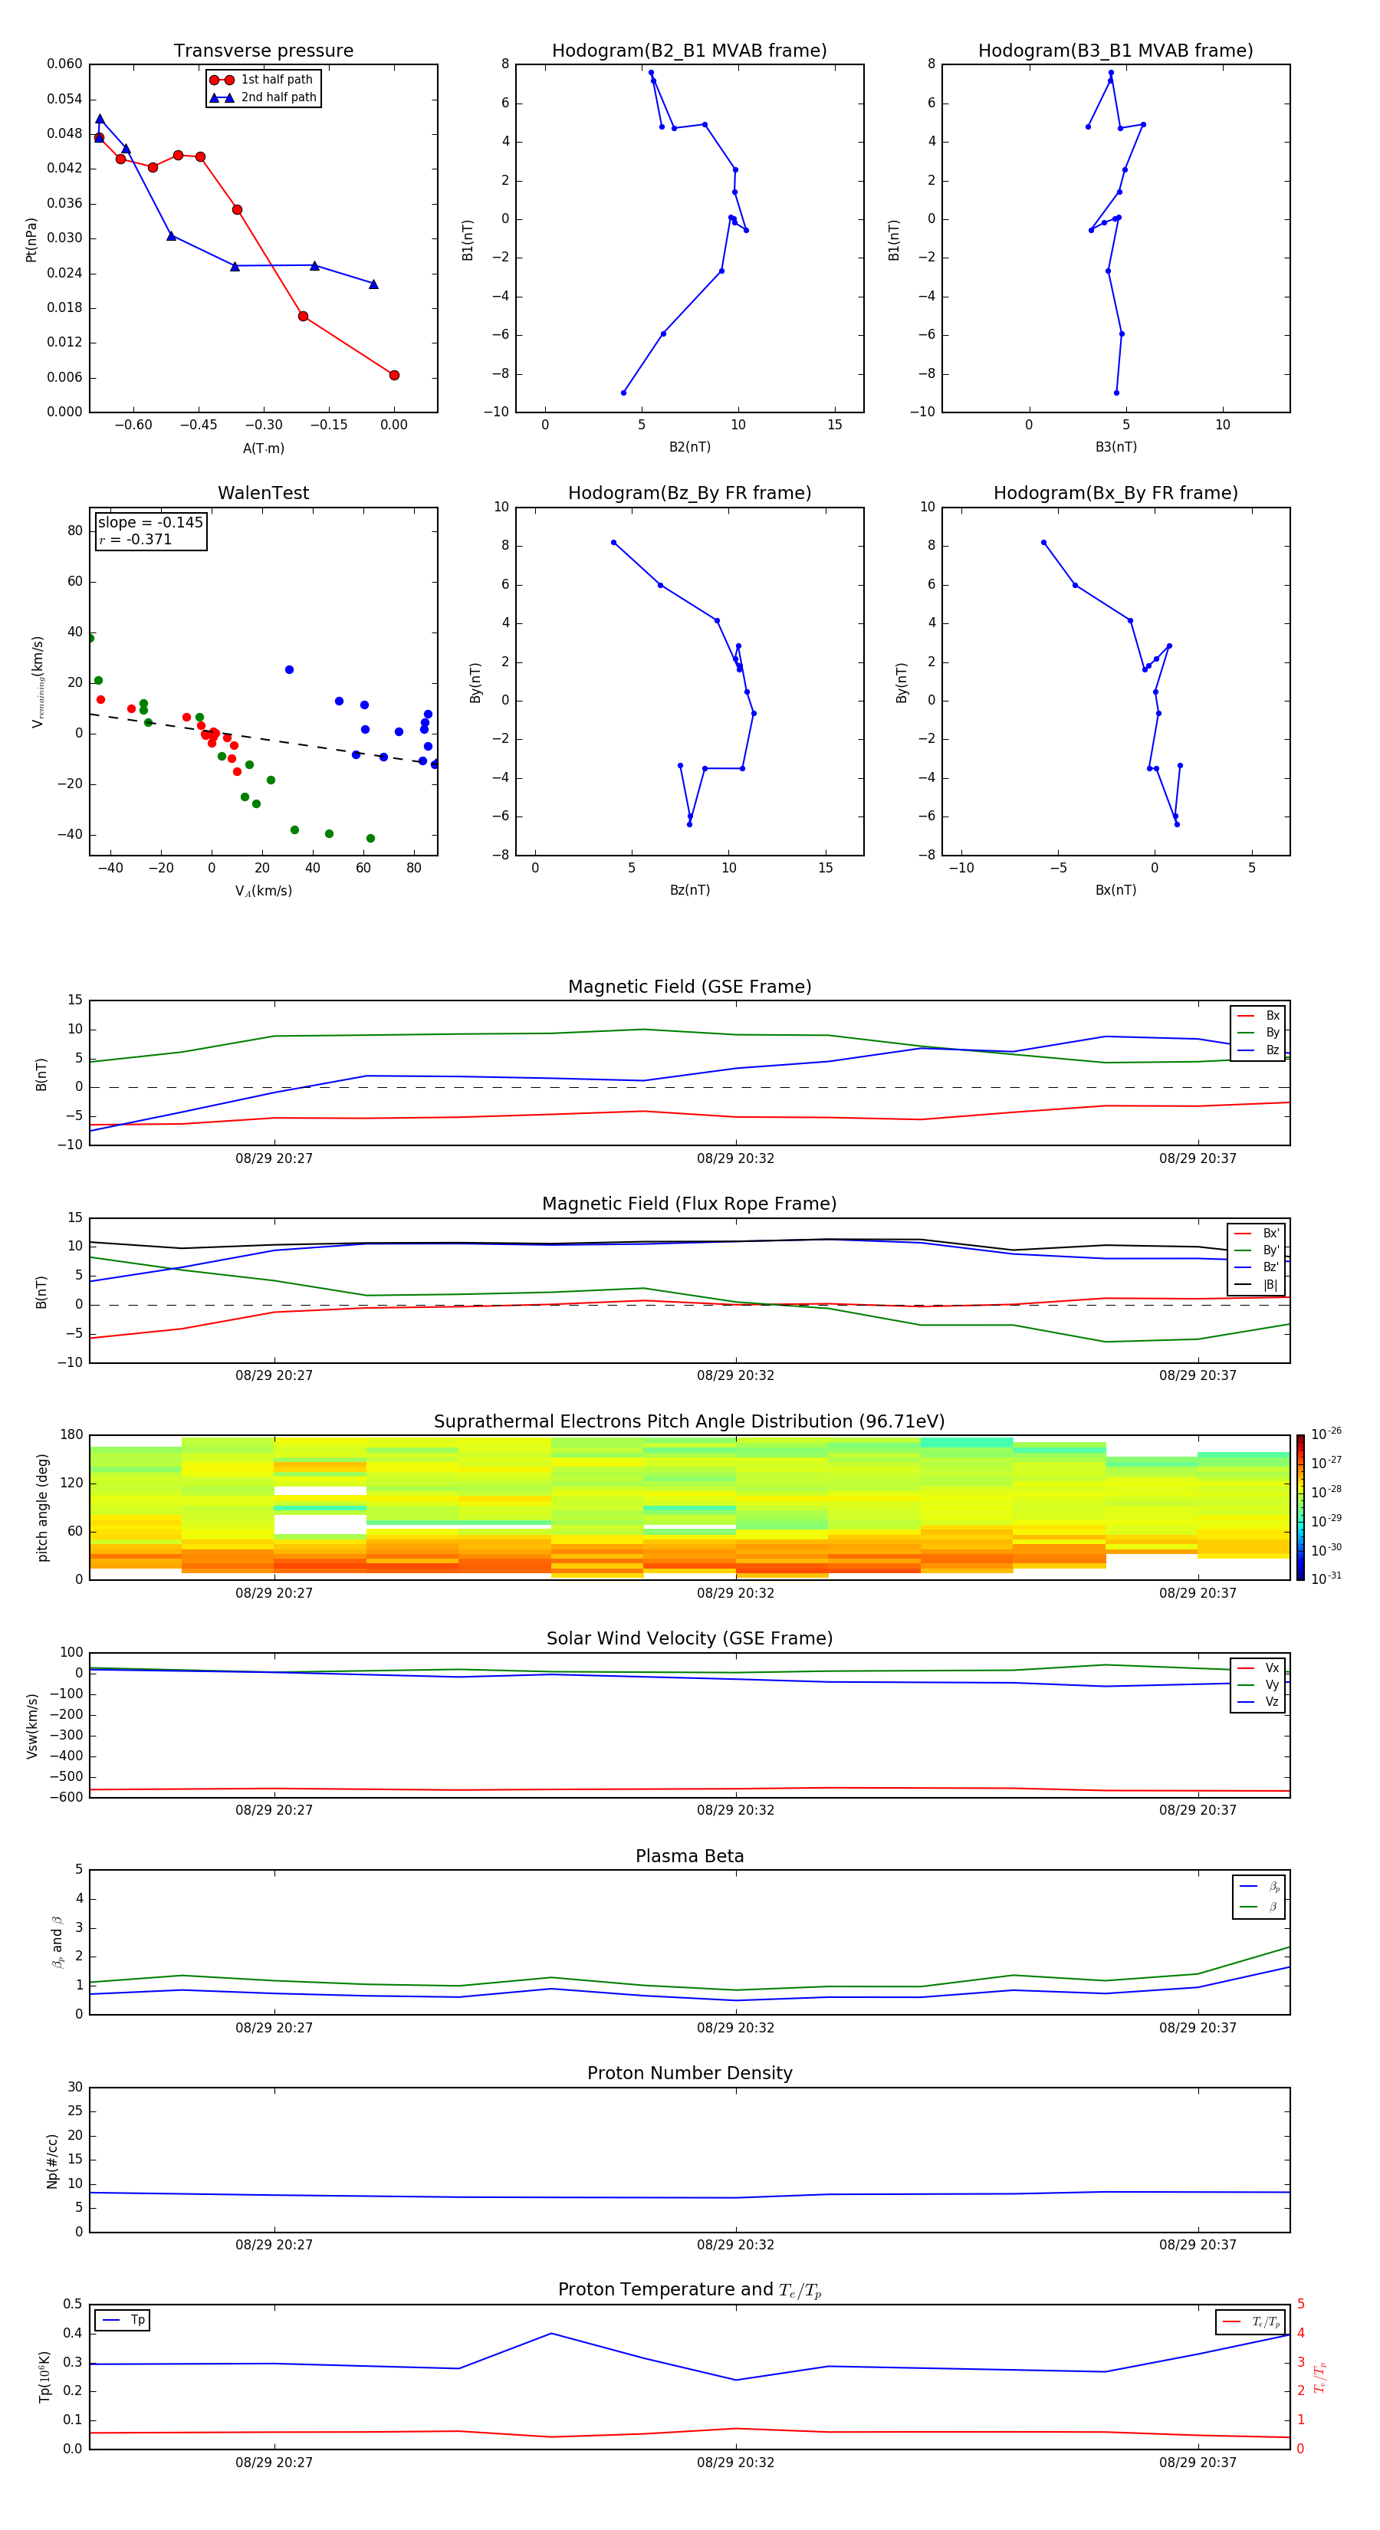Click the red Te/Tp right-axis label
This screenshot has height=2530, width=1380.
coord(1320,2377)
